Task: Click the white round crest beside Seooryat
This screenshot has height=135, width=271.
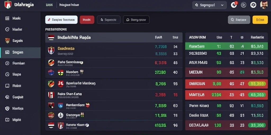Action: [x=61, y=115]
